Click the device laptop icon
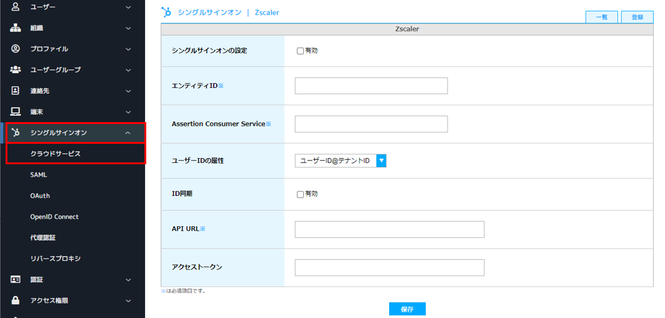The height and width of the screenshot is (318, 665). click(15, 112)
